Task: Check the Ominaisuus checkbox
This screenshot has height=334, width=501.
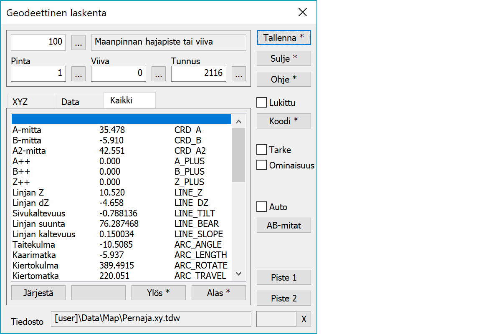Action: (262, 165)
